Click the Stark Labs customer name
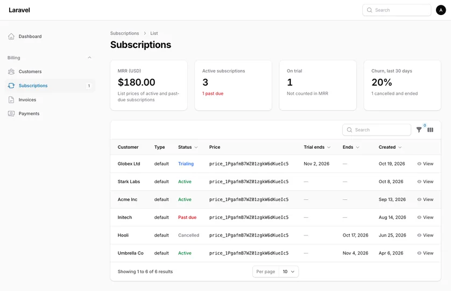Image resolution: width=451 pixels, height=291 pixels. [x=129, y=182]
